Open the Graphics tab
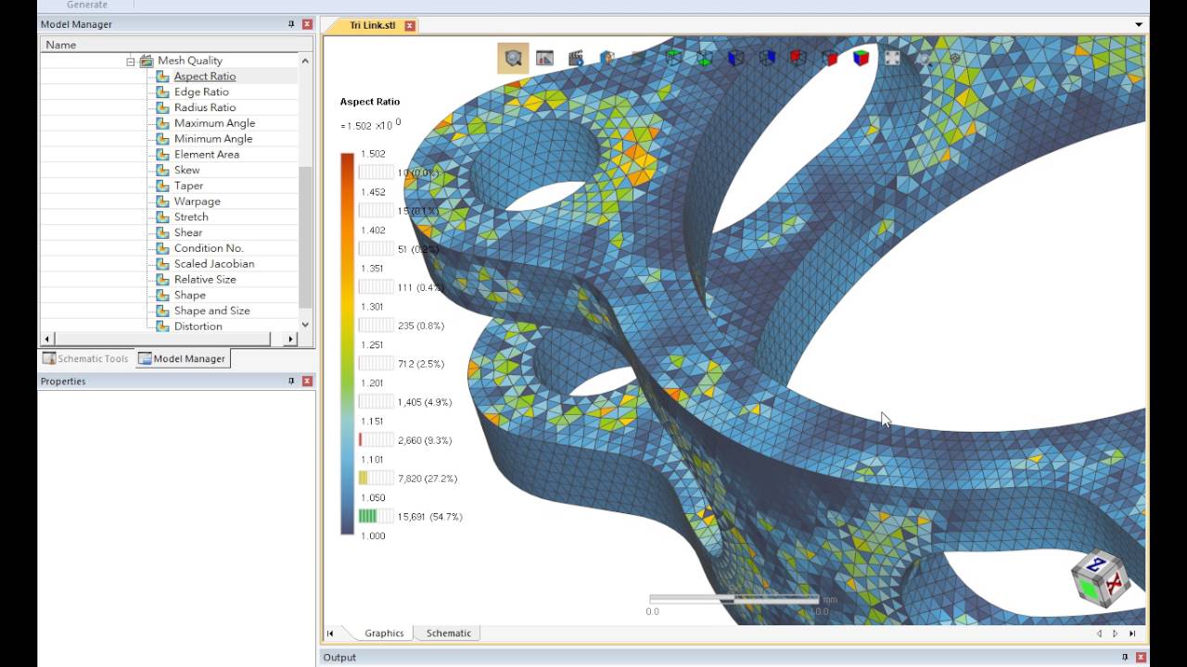This screenshot has height=667, width=1187. point(384,634)
